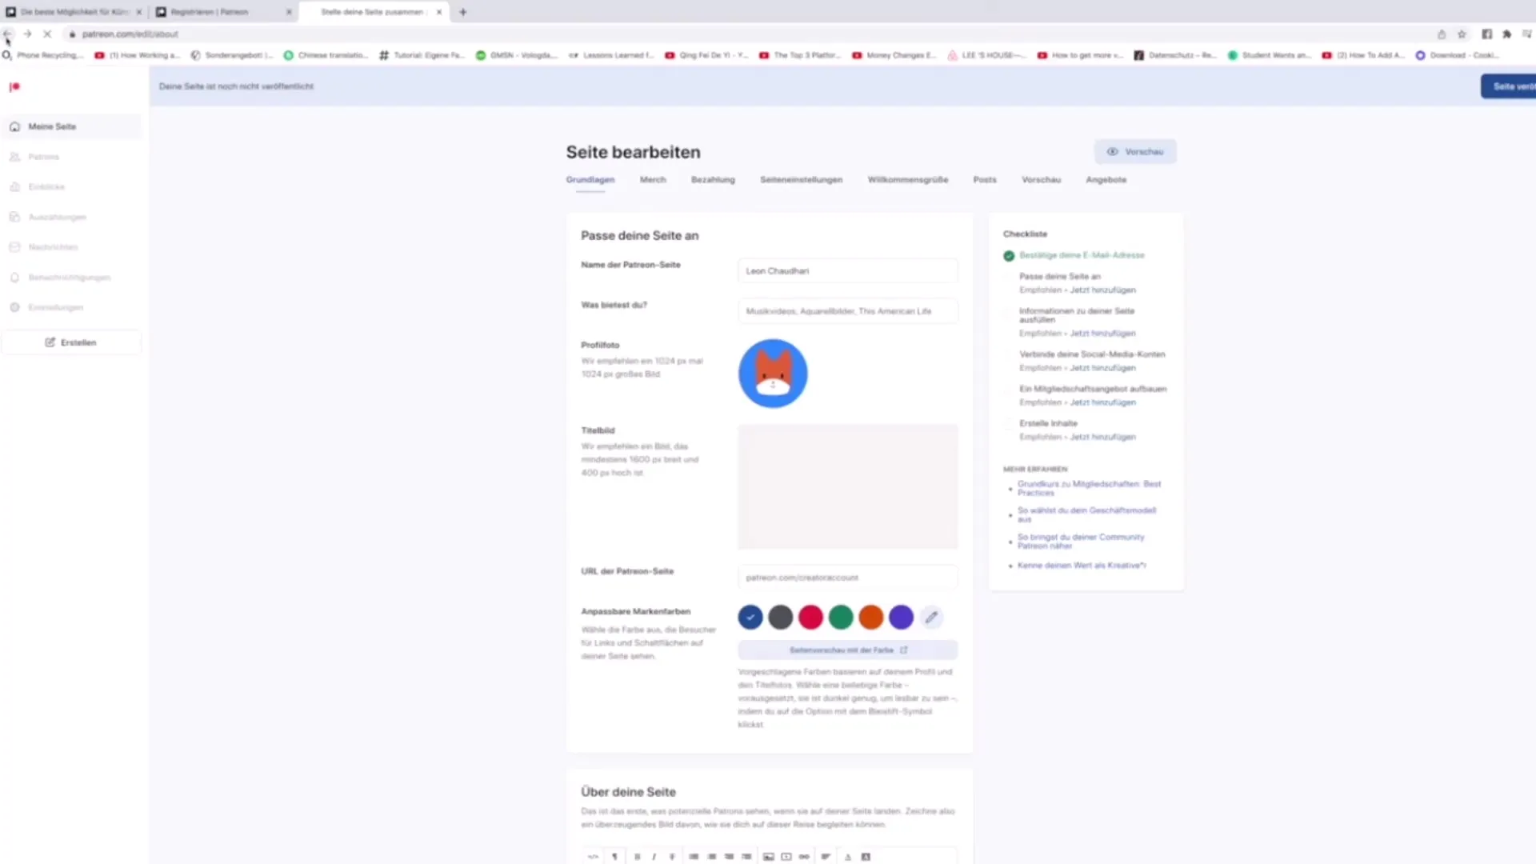
Task: Click the Vorschau button with eye icon
Action: pyautogui.click(x=1135, y=151)
